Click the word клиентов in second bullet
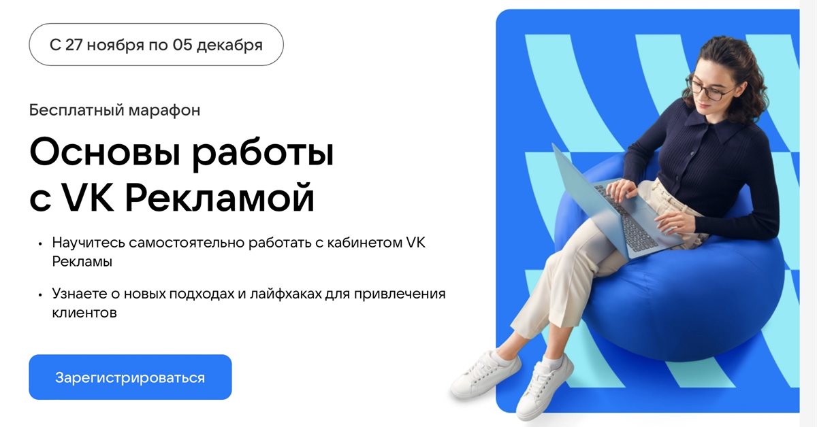This screenshot has width=817, height=427. click(x=84, y=313)
